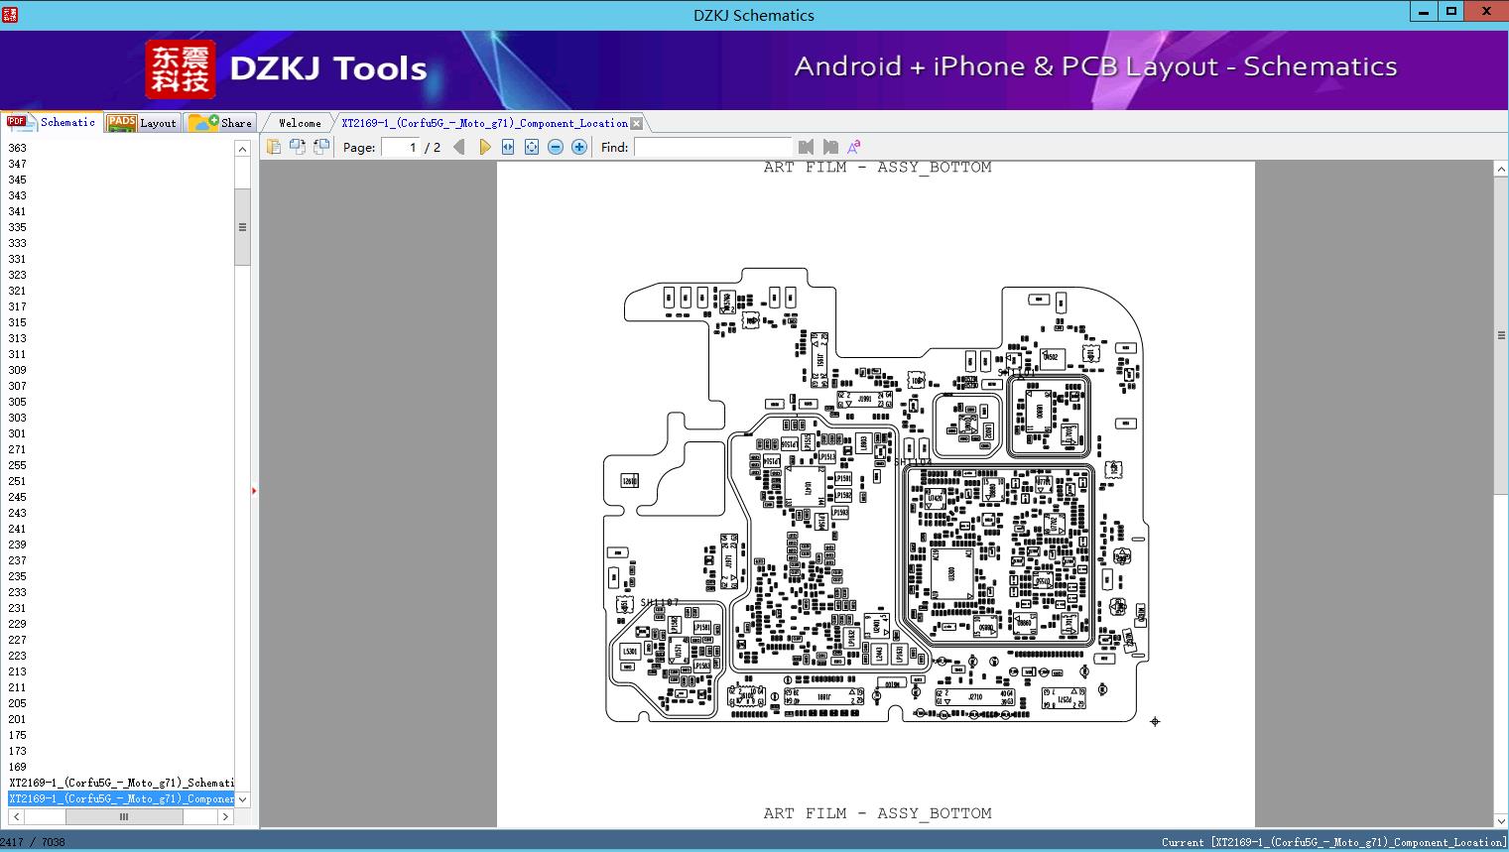Click the Find text field
Image resolution: width=1509 pixels, height=852 pixels.
[713, 147]
